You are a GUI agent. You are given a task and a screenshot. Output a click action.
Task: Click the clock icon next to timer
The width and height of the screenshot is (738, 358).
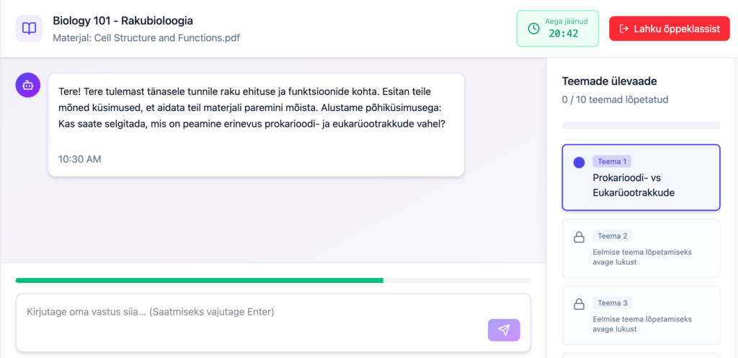click(x=534, y=29)
